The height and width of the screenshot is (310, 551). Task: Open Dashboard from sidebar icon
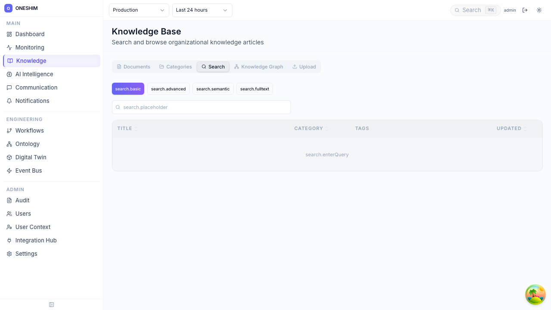coord(9,34)
